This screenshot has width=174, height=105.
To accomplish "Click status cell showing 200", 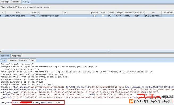I will (112, 16).
